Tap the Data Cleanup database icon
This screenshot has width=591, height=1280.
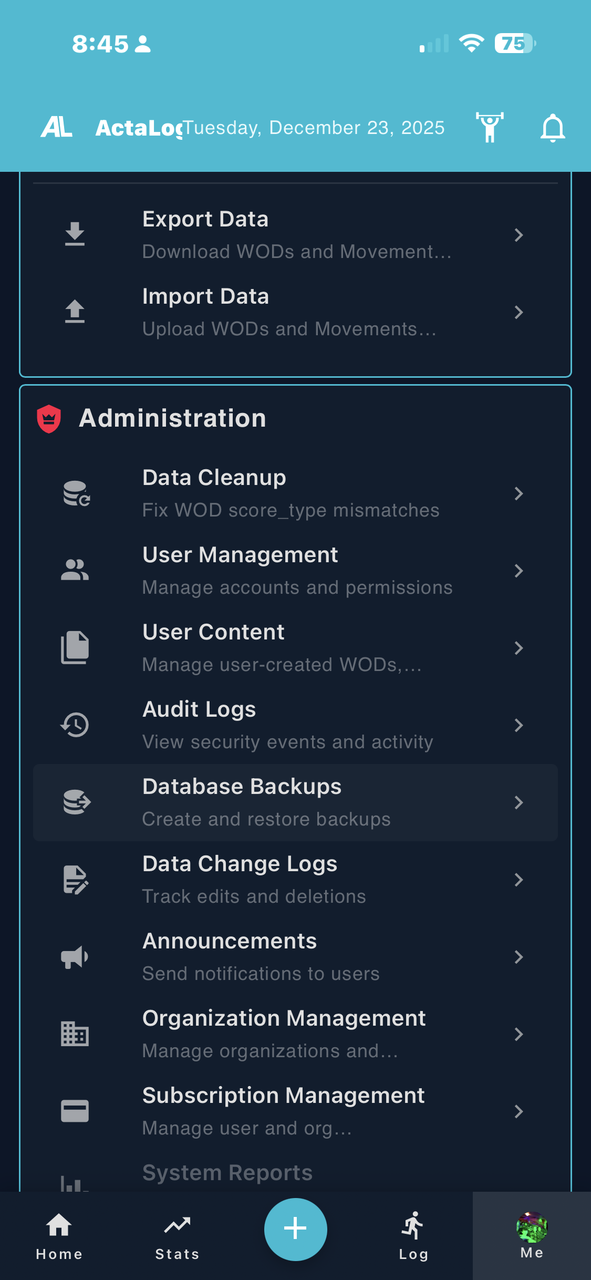pyautogui.click(x=76, y=493)
